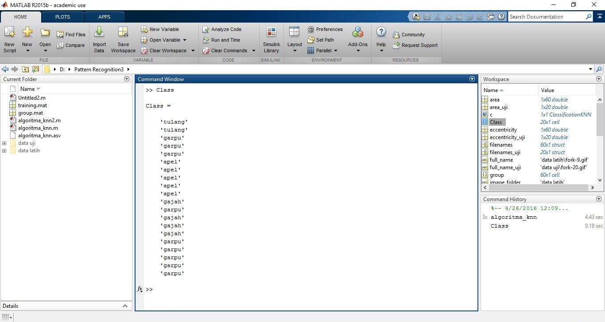Click the Community button

413,35
